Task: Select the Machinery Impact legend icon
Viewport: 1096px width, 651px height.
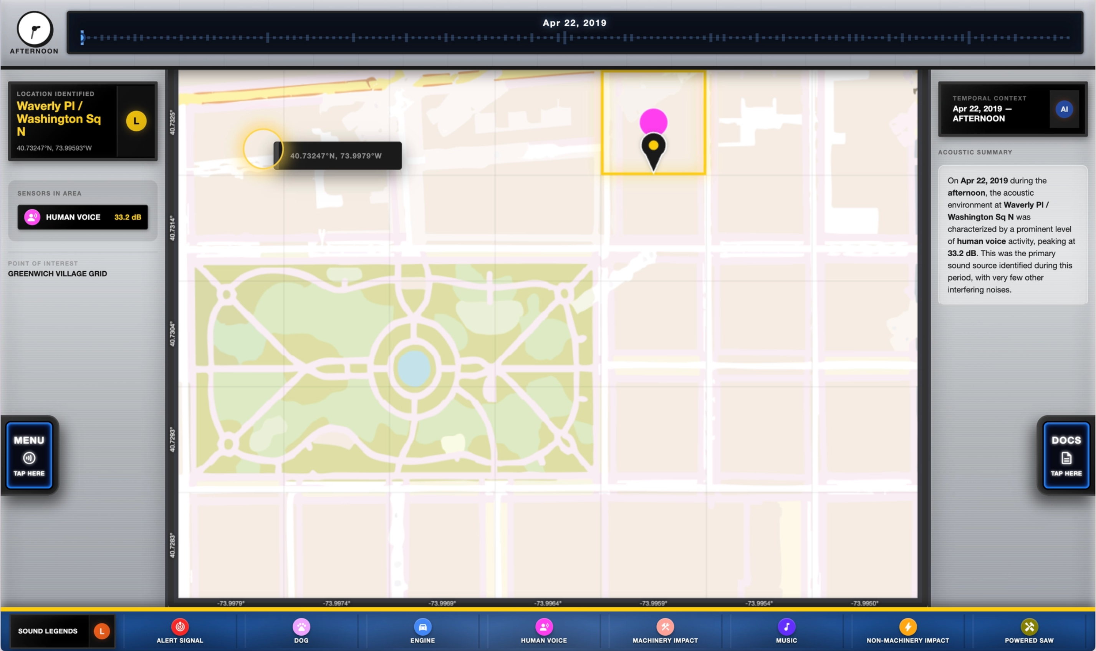Action: (x=665, y=626)
